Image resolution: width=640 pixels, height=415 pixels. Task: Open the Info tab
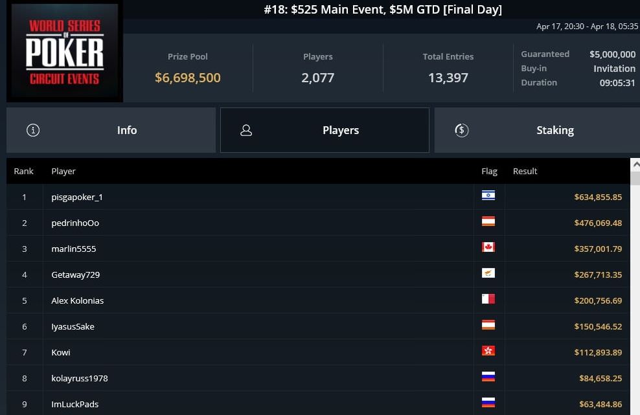pos(111,130)
